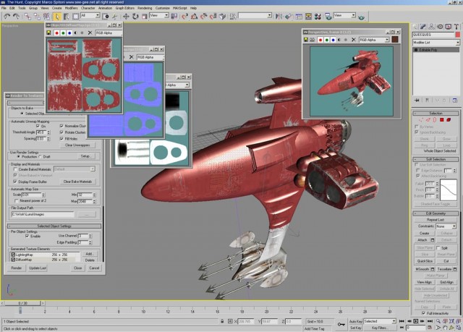Open the Select by Name list
This screenshot has width=463, height=332.
(x=66, y=16)
